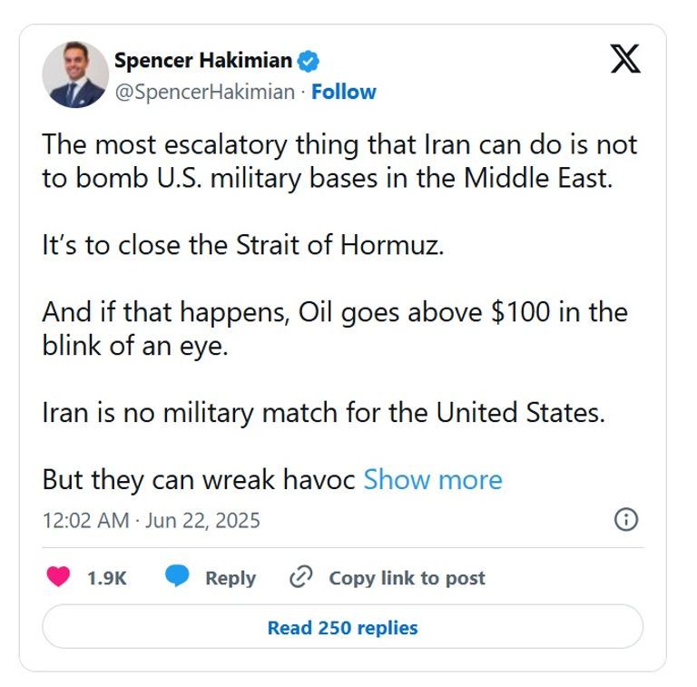Screen dimensions: 697x687
Task: Click the X logo
Action: click(624, 59)
